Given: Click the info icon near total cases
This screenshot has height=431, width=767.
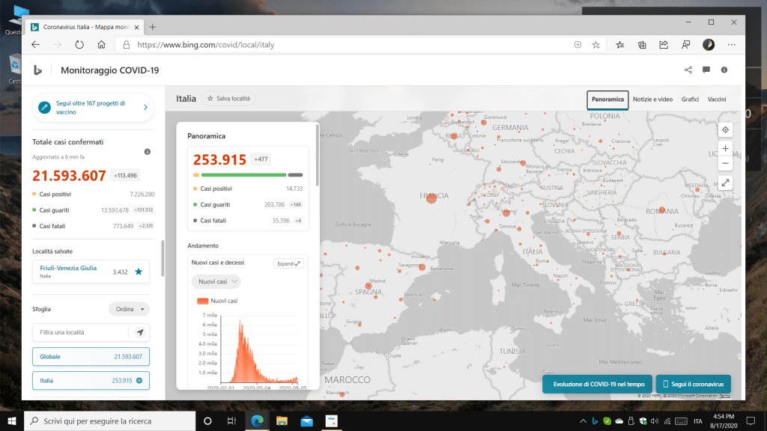Looking at the screenshot, I should 147,152.
